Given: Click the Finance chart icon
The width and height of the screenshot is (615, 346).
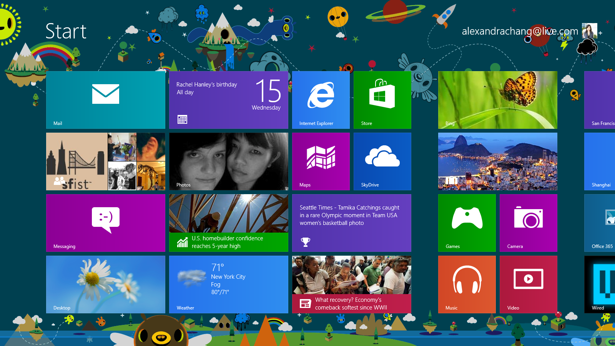Looking at the screenshot, I should (182, 242).
